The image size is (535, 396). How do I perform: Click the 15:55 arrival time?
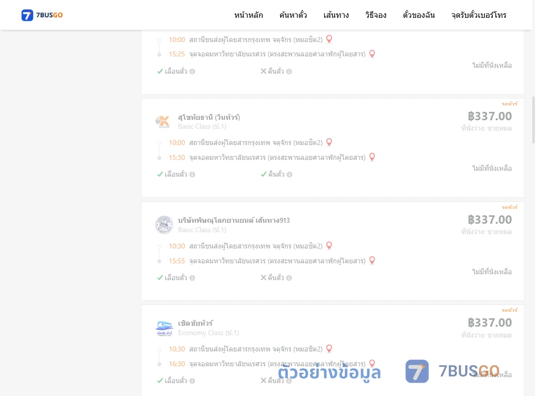coord(177,261)
